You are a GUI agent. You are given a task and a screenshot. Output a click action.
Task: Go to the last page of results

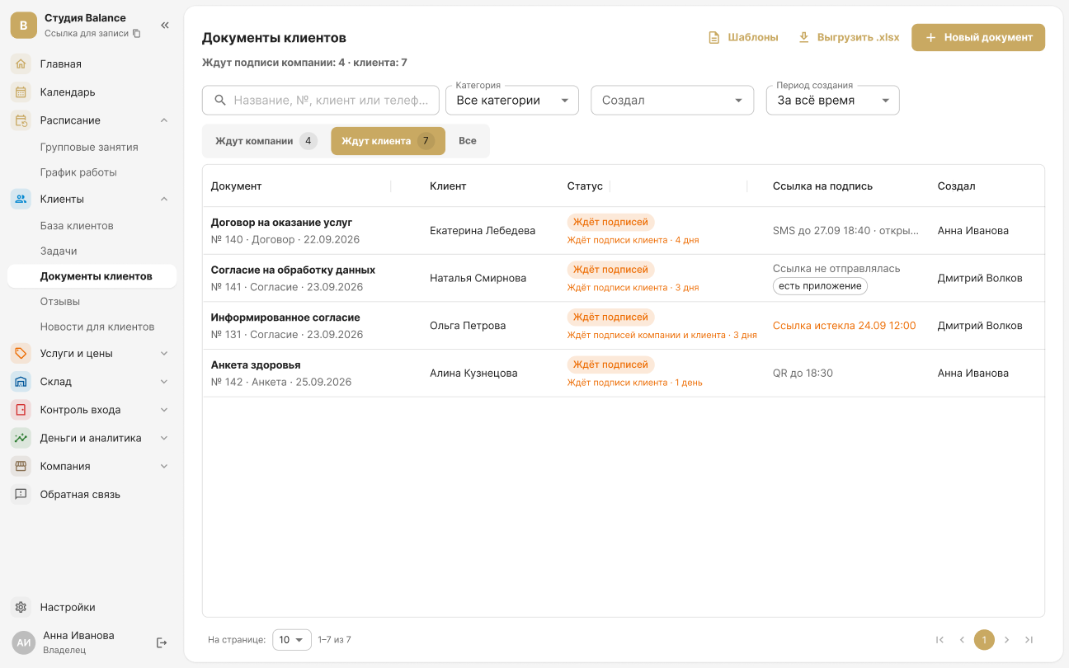(1029, 640)
